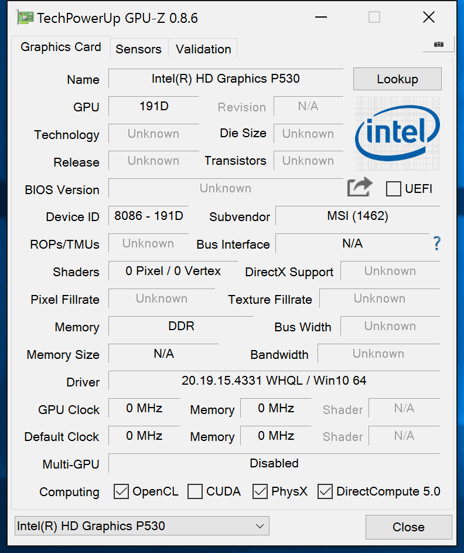Click the Driver version field
Viewport: 464px width, 553px height.
(274, 381)
